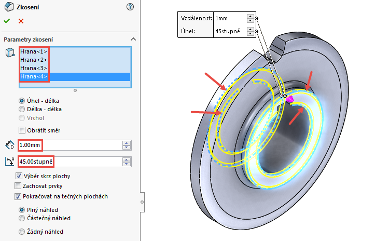Decrease angle value with down arrow
Screen dimensions: 389x241
click(x=127, y=164)
